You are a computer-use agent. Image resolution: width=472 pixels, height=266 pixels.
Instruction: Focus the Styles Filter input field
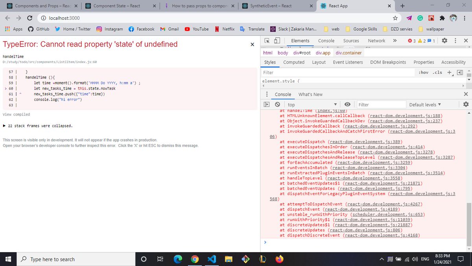338,73
